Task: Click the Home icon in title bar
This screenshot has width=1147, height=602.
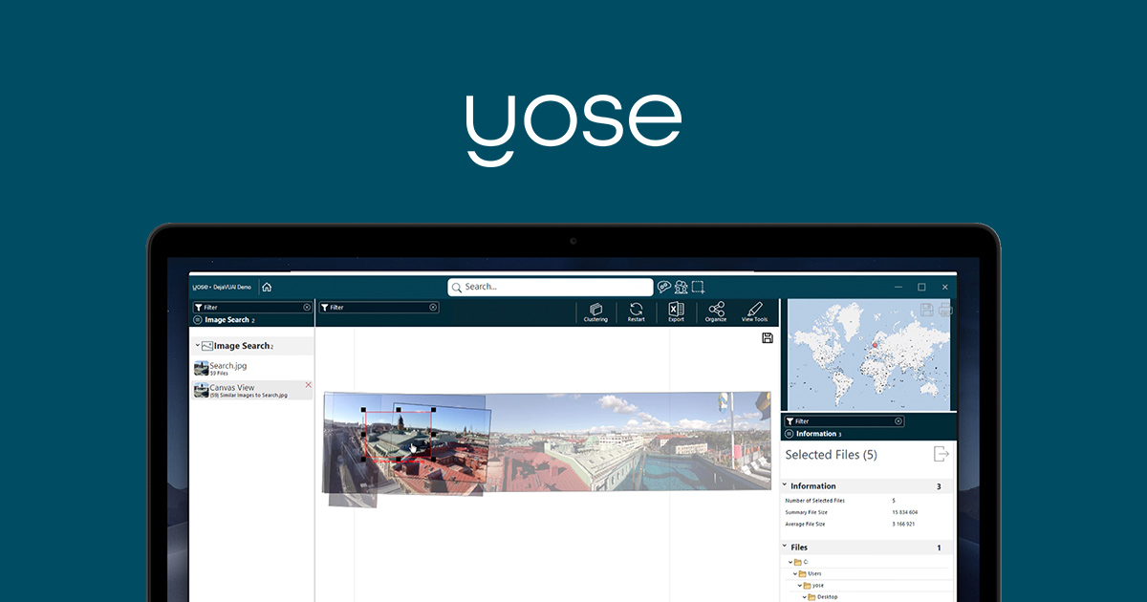Action: point(267,287)
